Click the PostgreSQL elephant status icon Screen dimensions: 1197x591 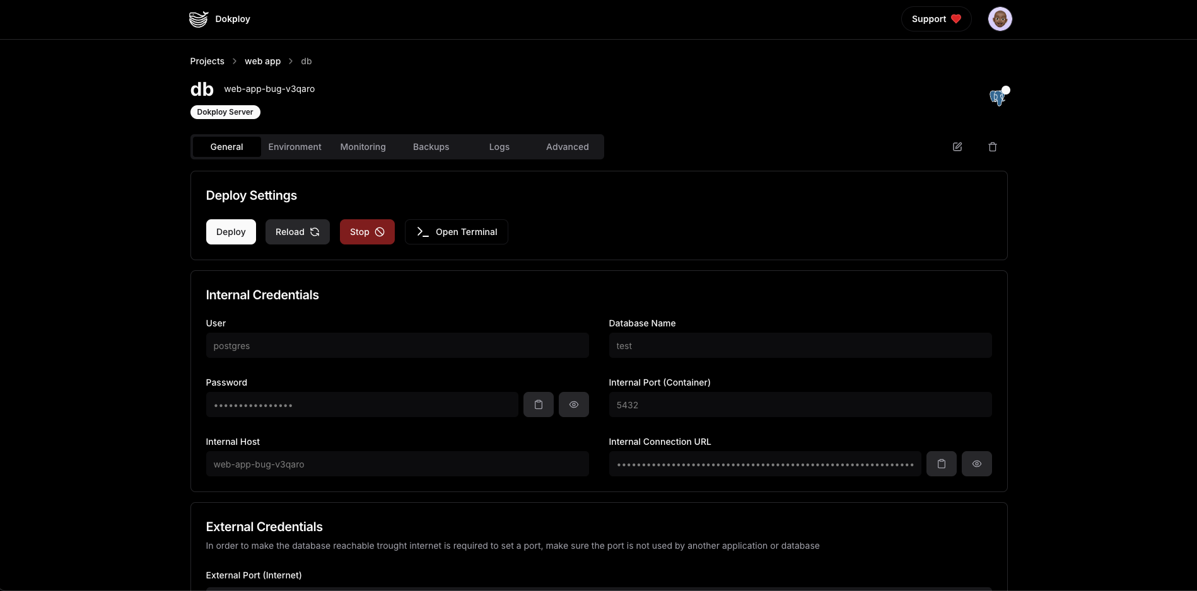click(997, 98)
